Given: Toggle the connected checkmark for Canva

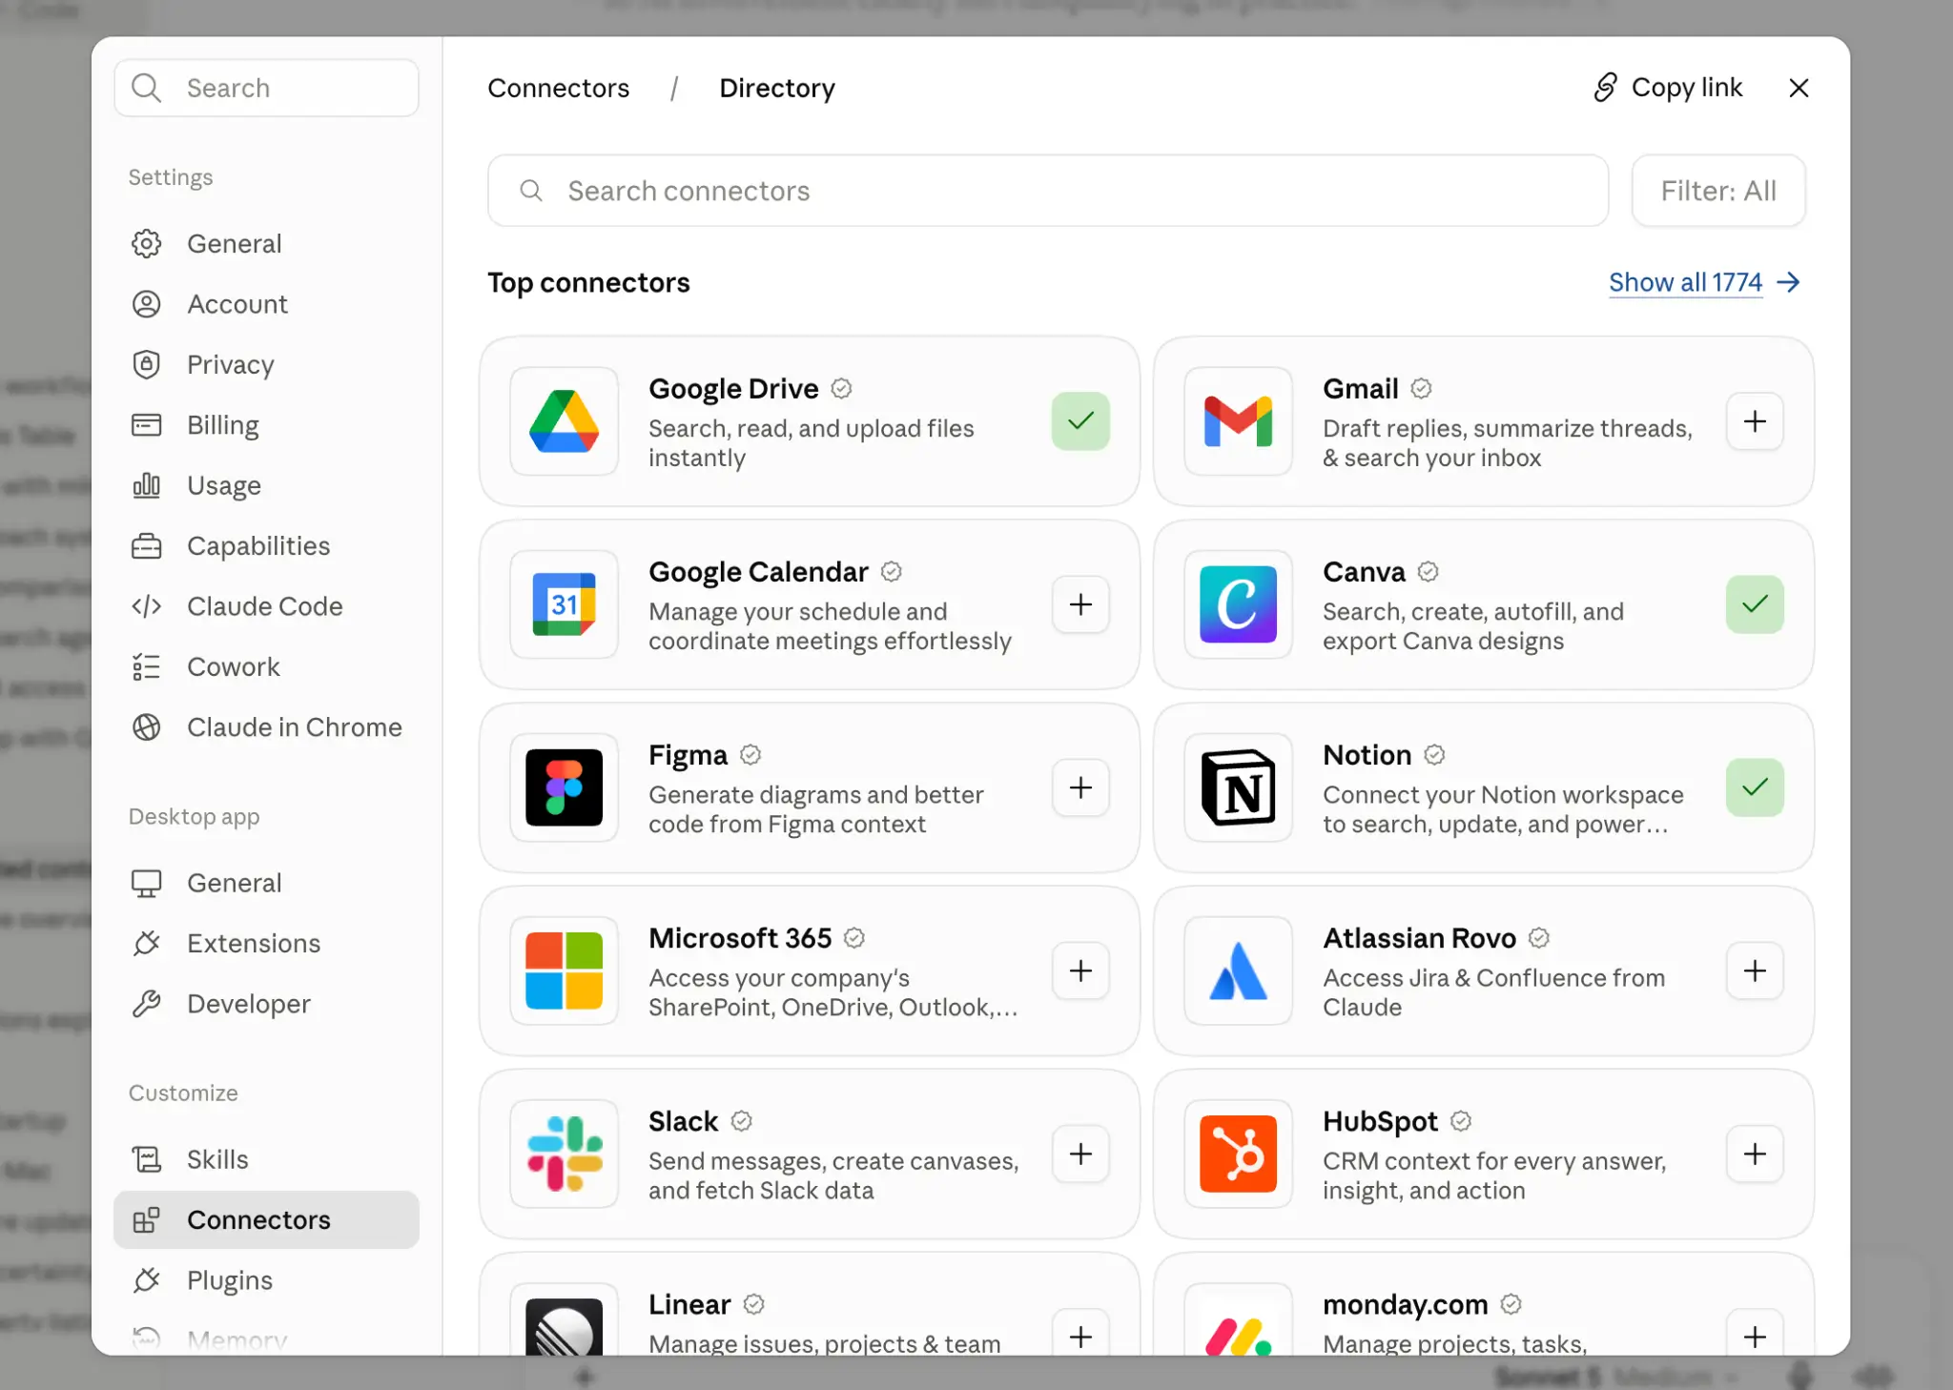Looking at the screenshot, I should click(1755, 604).
